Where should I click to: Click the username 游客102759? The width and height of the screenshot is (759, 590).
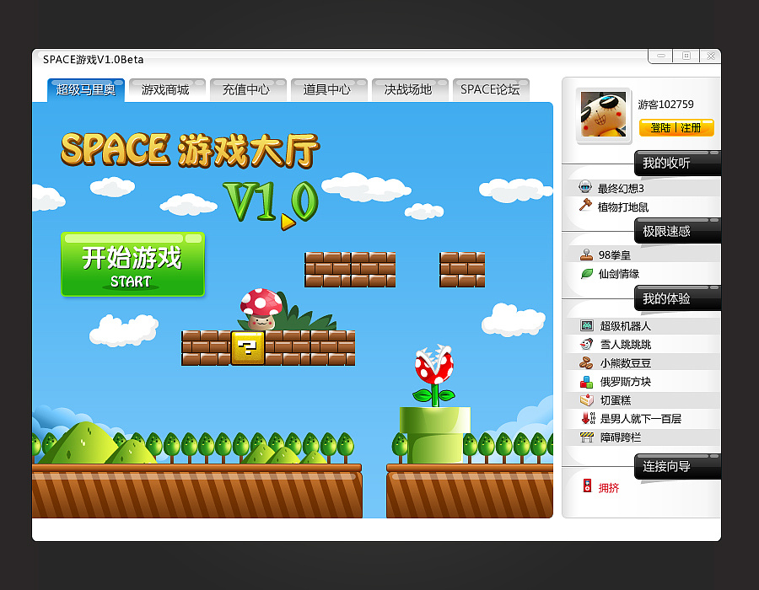665,105
